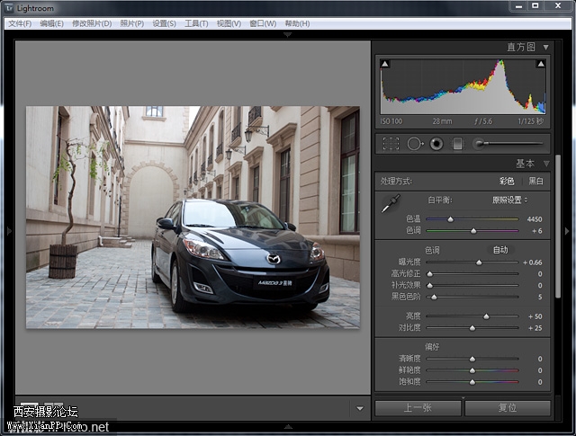
Task: Show top module bar via top arrow
Action: pos(288,34)
